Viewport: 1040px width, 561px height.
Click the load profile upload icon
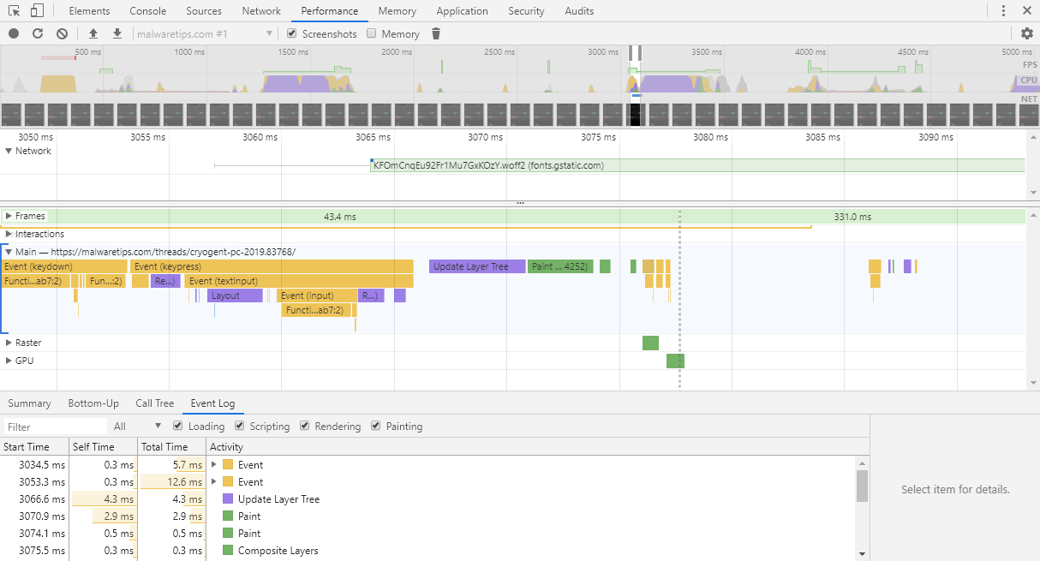coord(93,33)
